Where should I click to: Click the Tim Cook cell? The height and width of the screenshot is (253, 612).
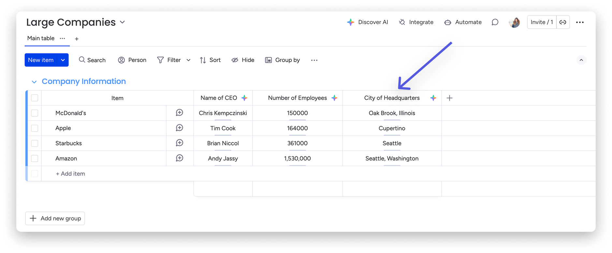click(223, 128)
